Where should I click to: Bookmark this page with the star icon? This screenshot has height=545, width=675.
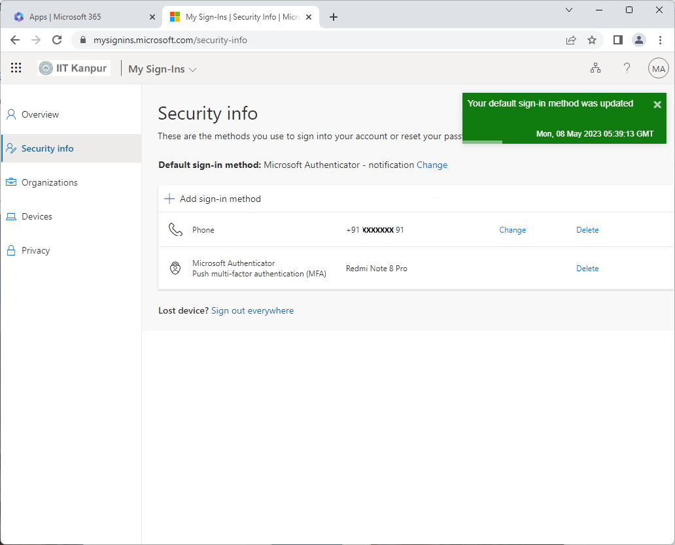pos(592,40)
